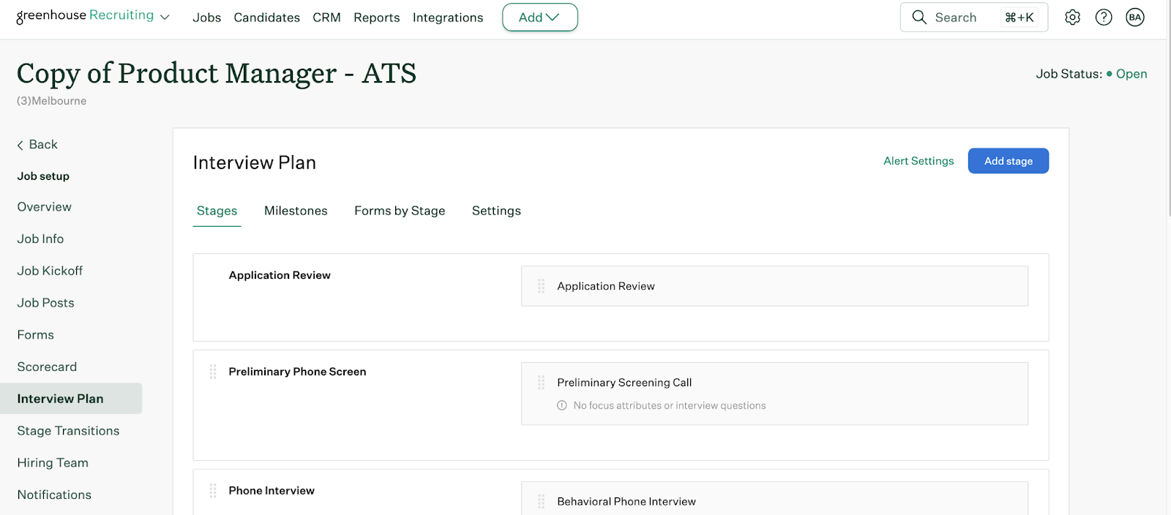
Task: Grab Preliminary Phone Screen stage drag handle
Action: point(213,372)
